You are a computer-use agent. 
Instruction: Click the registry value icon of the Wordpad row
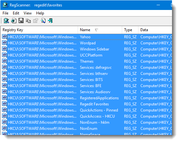click(4, 43)
